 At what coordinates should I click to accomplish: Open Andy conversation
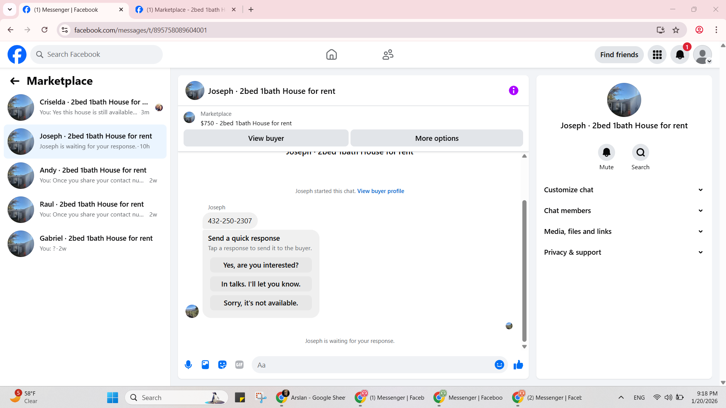pyautogui.click(x=85, y=176)
